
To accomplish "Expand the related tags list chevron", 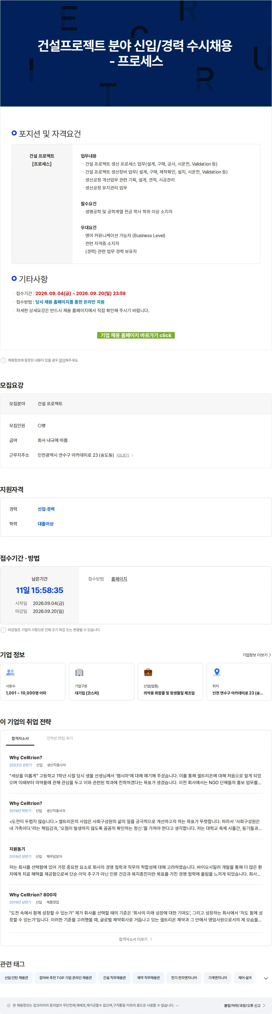I will click(266, 978).
